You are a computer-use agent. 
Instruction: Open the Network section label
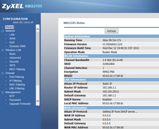click(x=10, y=31)
